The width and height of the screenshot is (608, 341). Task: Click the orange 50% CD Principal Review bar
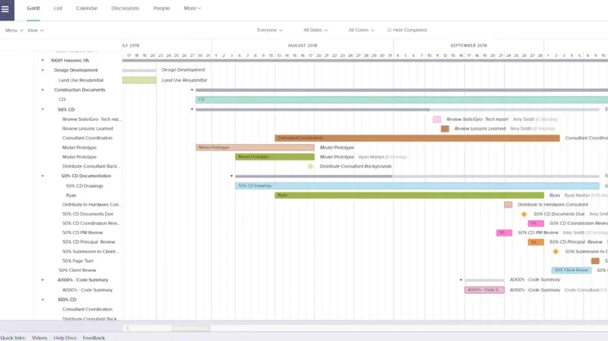(x=536, y=242)
